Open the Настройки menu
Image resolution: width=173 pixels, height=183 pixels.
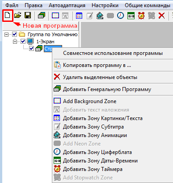(105, 5)
